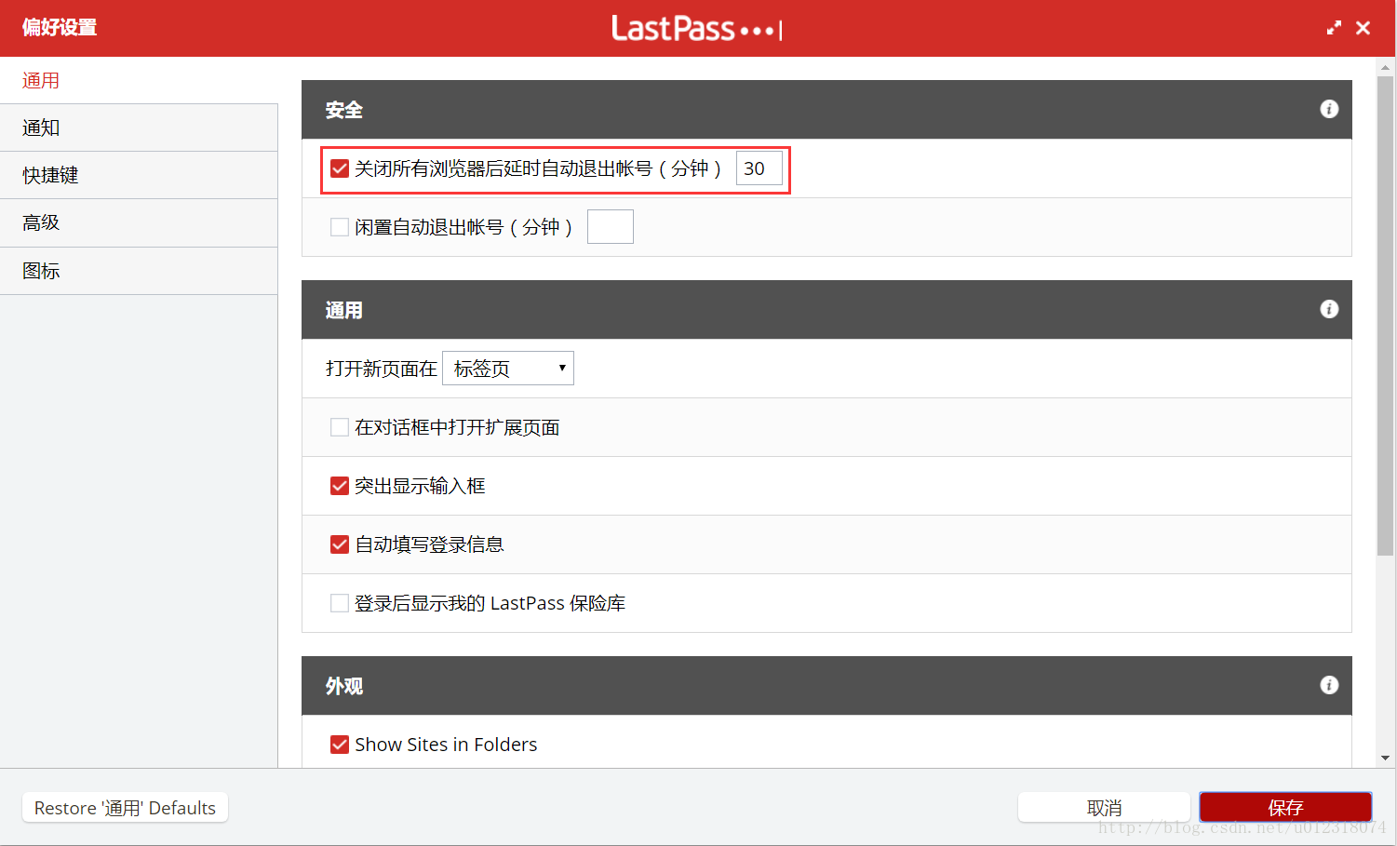
Task: Click the info icon in 通用 section header
Action: pyautogui.click(x=1329, y=309)
